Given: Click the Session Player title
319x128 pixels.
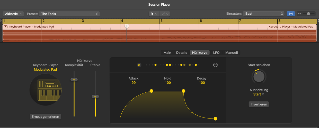Looking at the screenshot, I should click(159, 5).
